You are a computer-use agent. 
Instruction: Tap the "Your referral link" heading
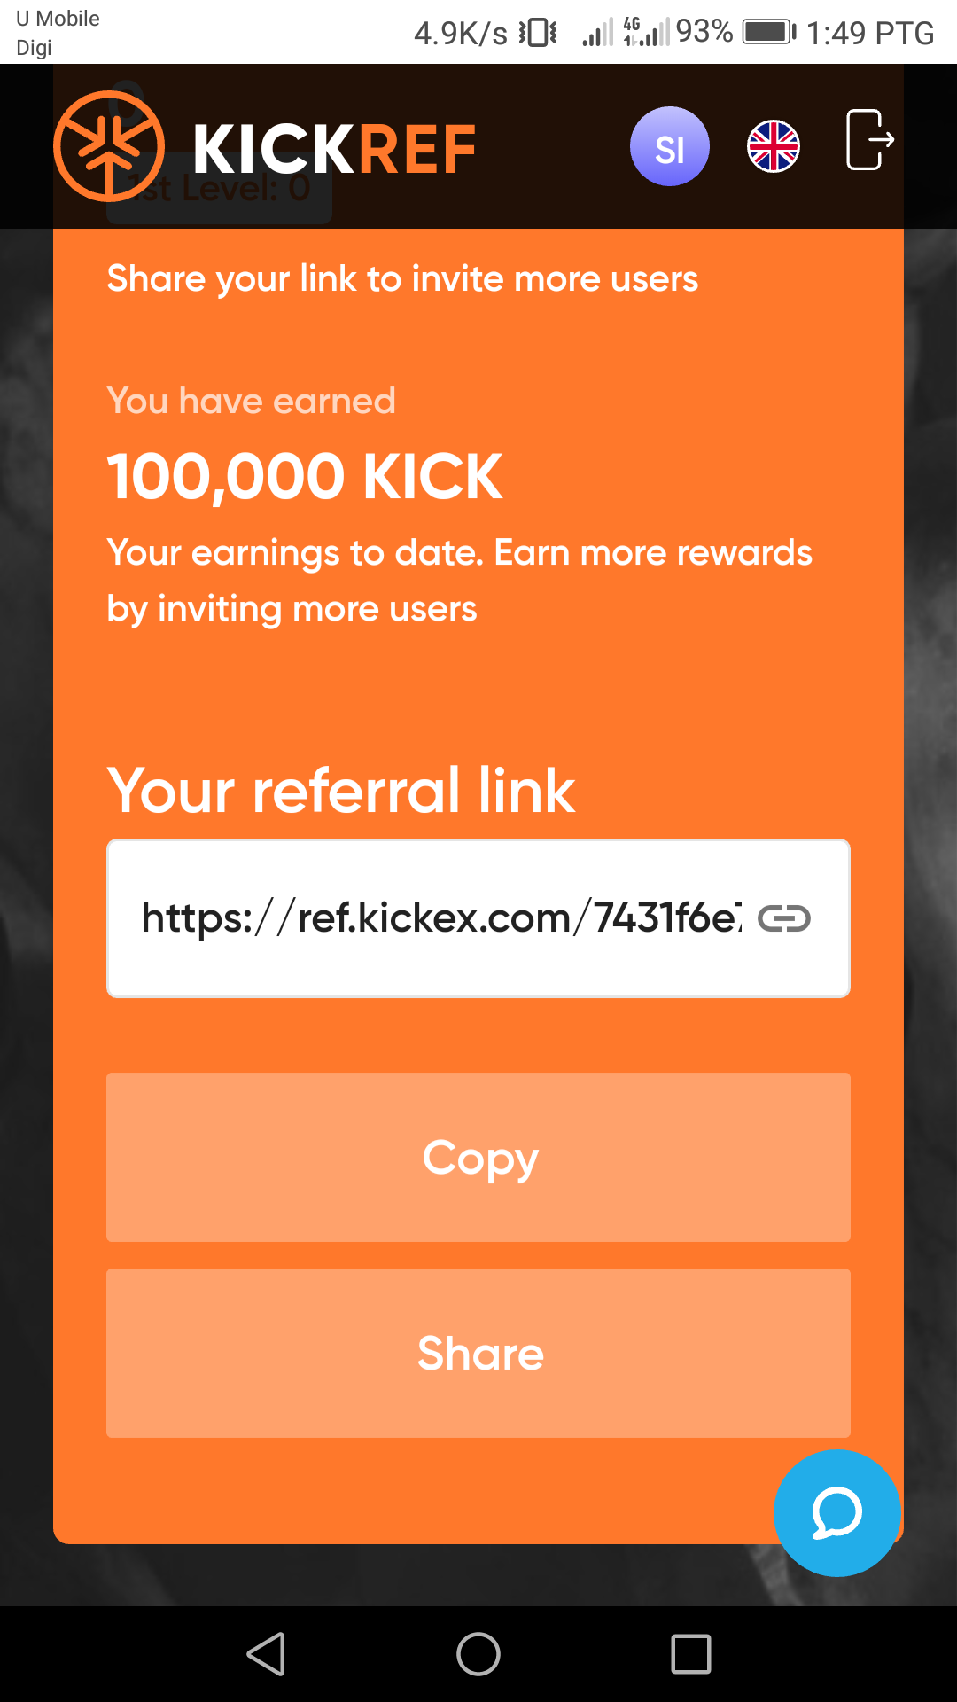[x=341, y=790]
